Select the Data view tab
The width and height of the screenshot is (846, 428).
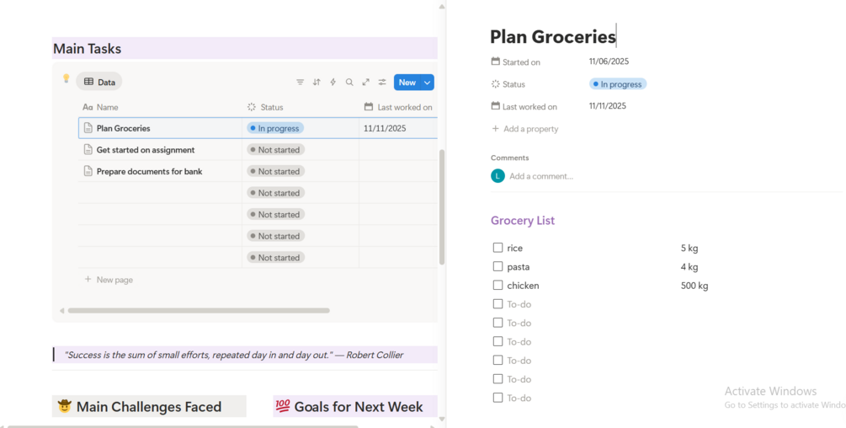[x=99, y=82]
